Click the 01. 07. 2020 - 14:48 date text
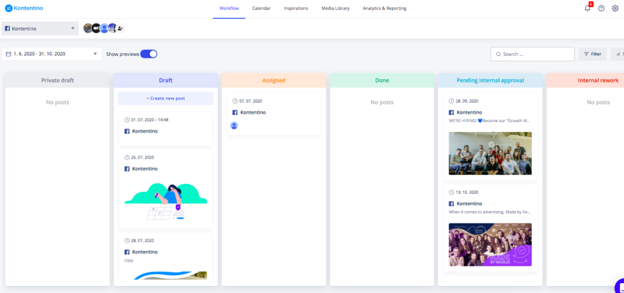 tap(149, 120)
